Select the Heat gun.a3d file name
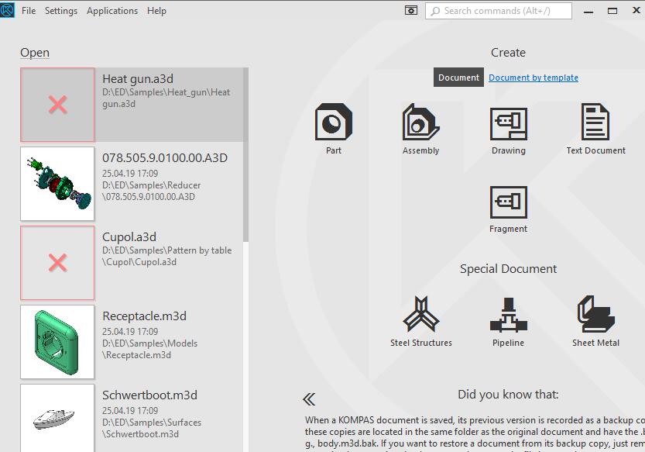 tap(138, 79)
